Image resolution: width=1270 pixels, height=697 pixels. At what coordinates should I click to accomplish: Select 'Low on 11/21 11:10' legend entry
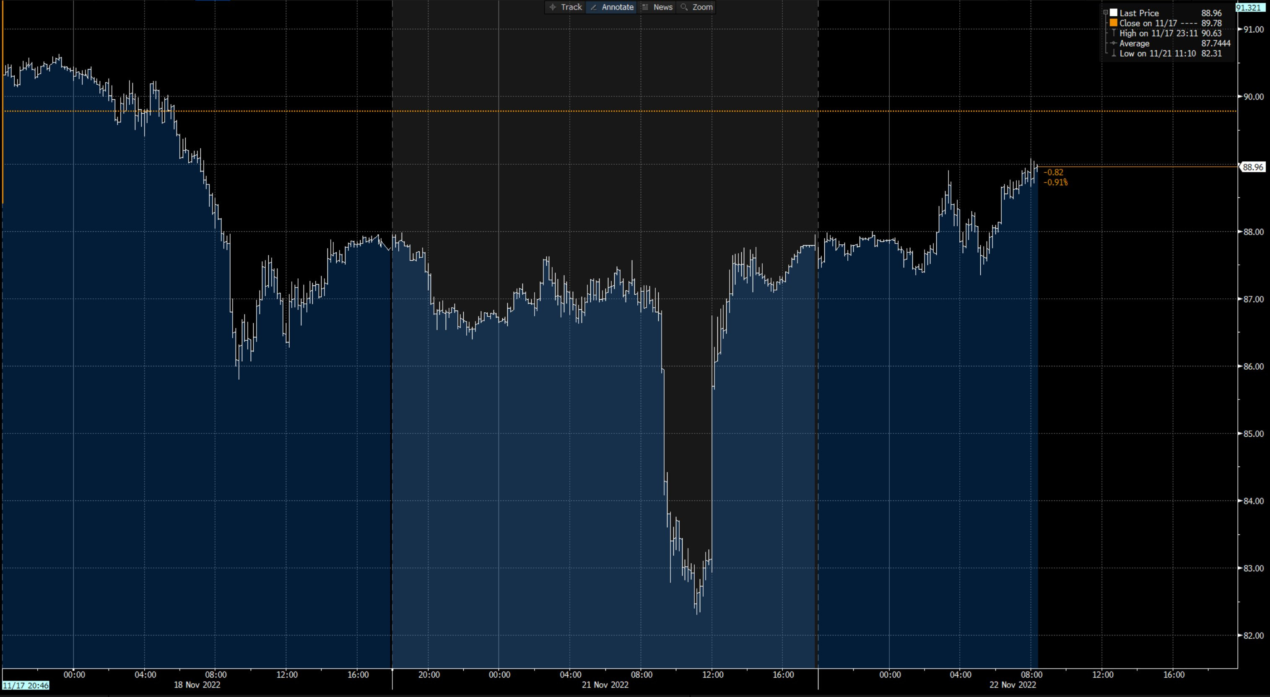(1158, 53)
